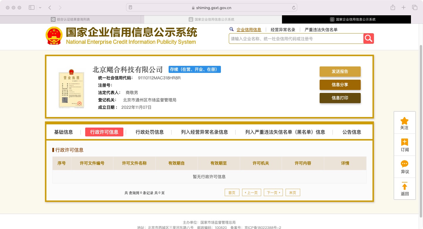The width and height of the screenshot is (423, 229).
Task: Select the active black 国家企业信用信息公示系统 tab
Action: click(x=347, y=19)
